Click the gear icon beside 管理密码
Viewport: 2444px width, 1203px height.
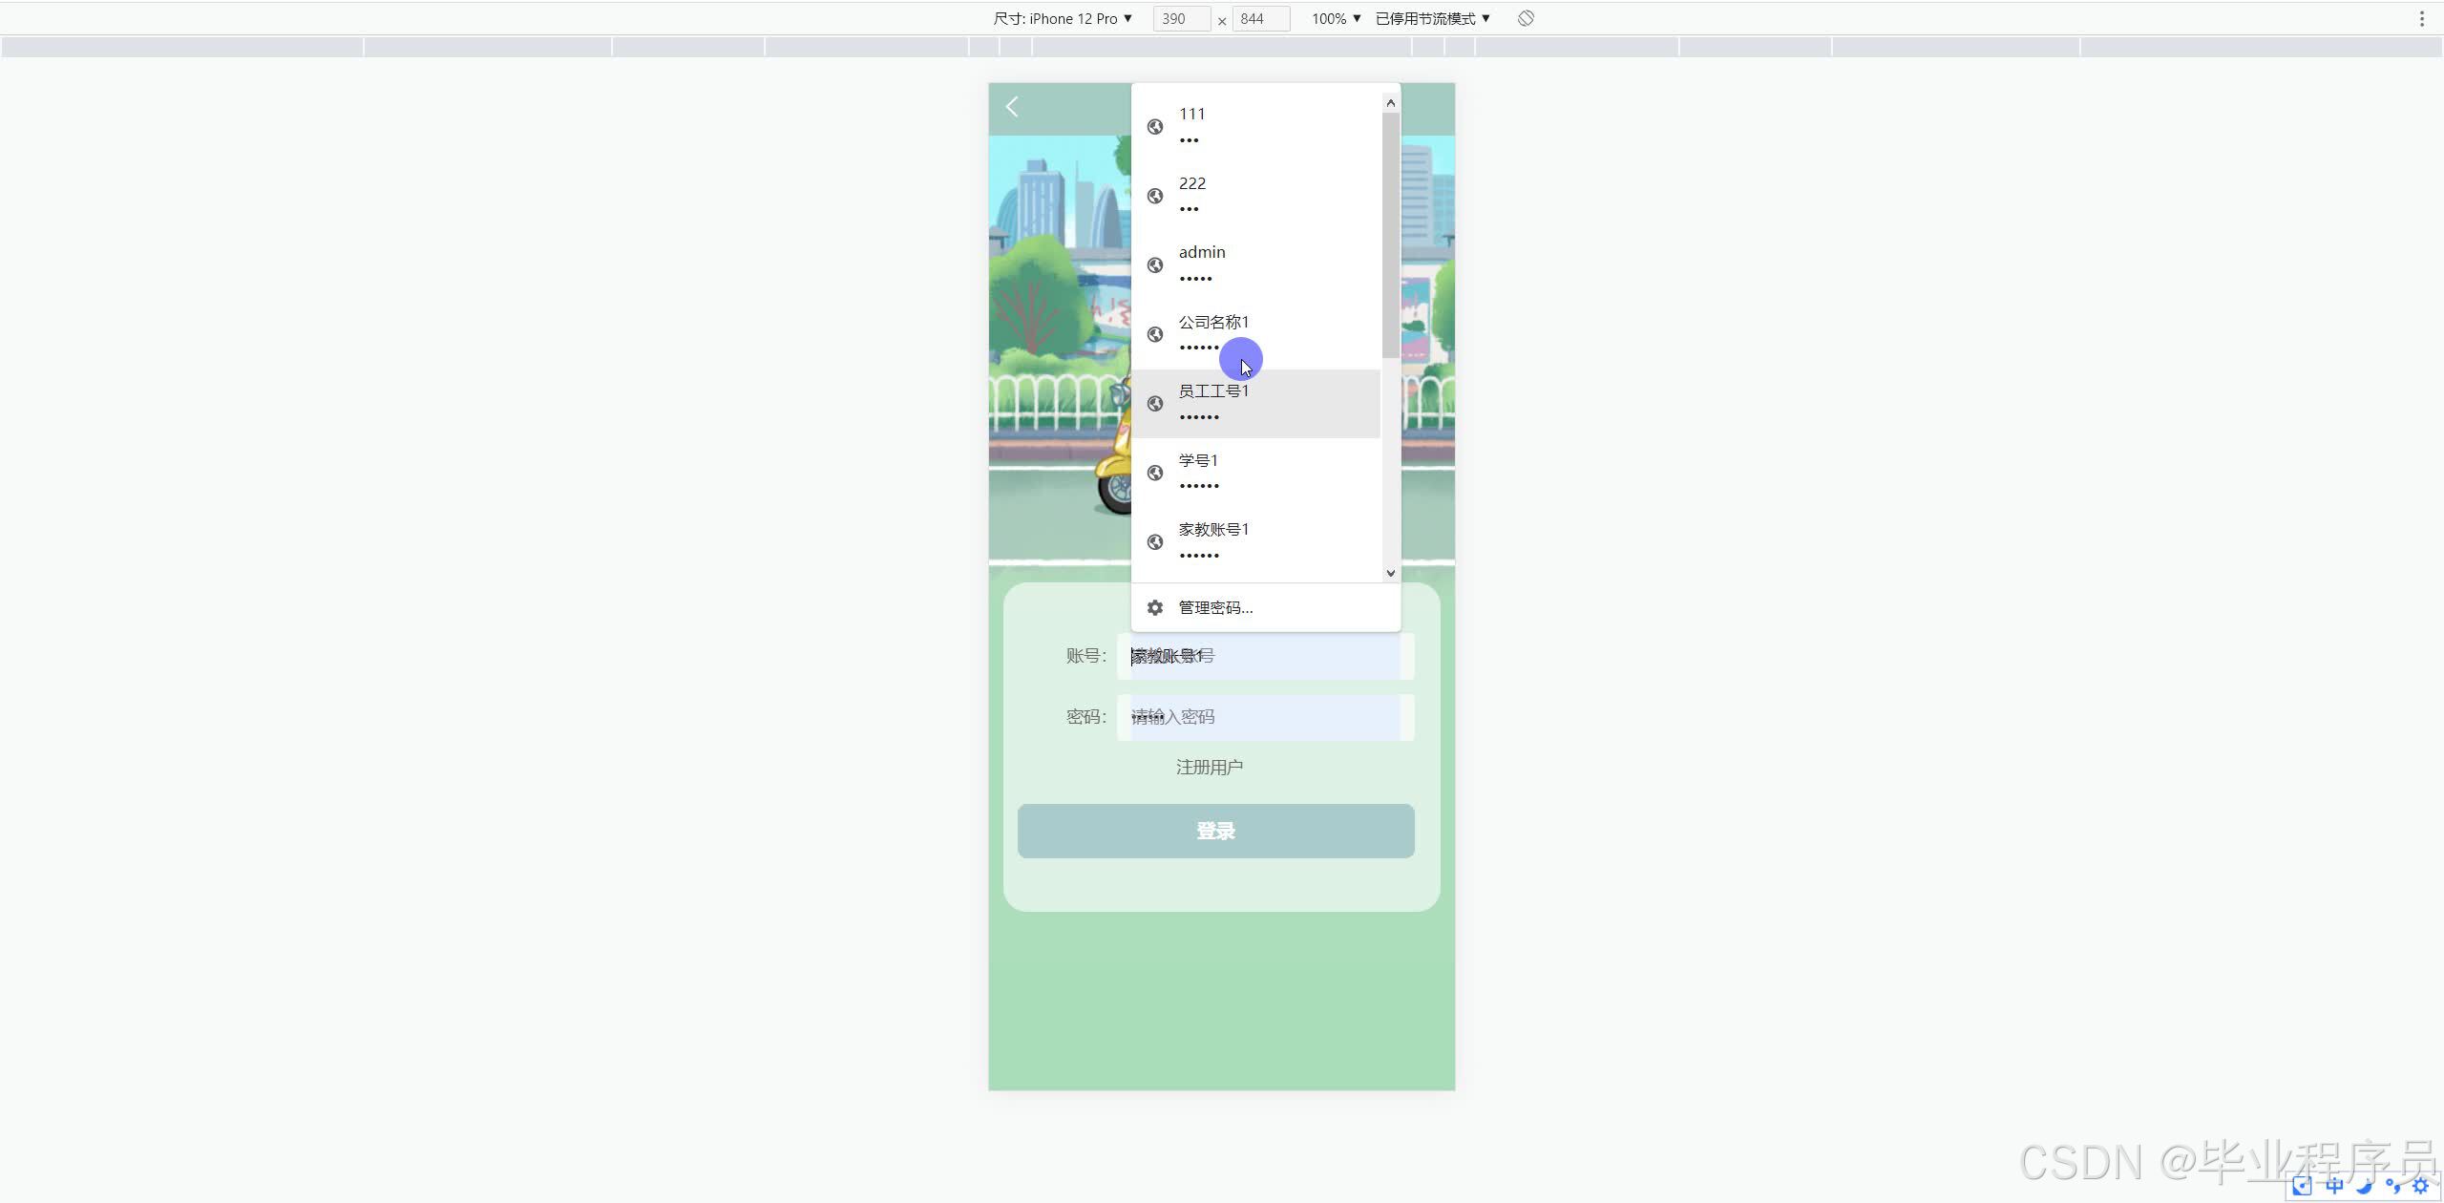[x=1155, y=608]
